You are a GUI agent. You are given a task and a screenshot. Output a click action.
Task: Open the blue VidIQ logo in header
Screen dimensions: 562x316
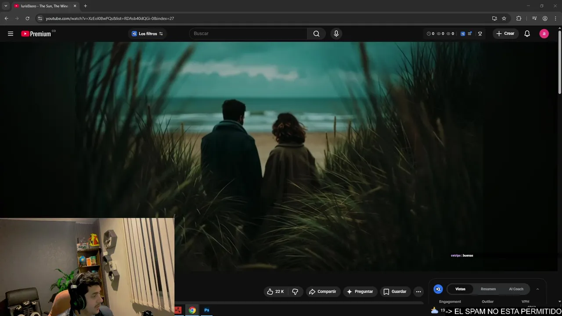coord(463,34)
